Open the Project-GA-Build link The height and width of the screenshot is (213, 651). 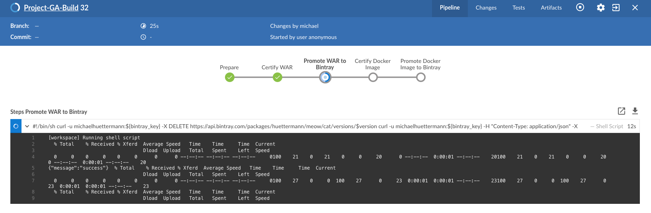pos(51,8)
